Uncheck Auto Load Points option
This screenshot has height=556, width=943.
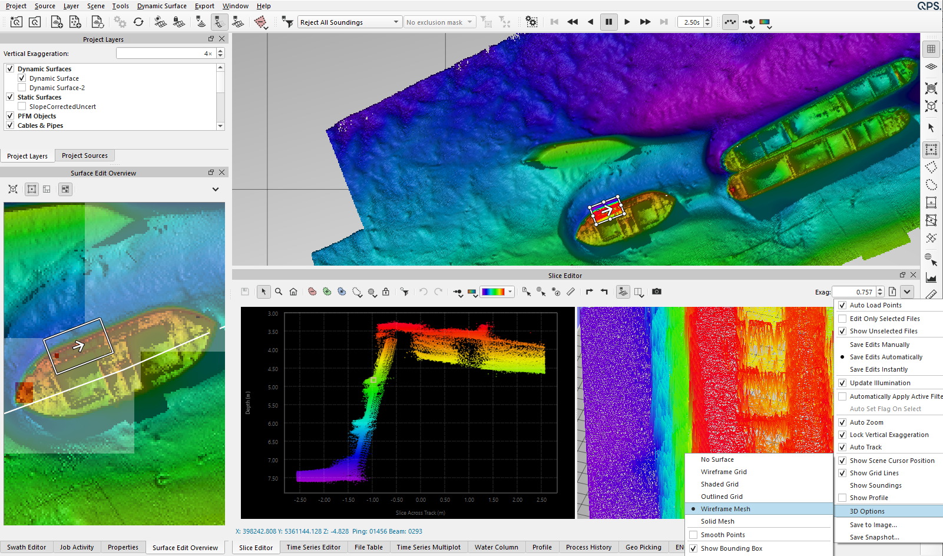[842, 305]
